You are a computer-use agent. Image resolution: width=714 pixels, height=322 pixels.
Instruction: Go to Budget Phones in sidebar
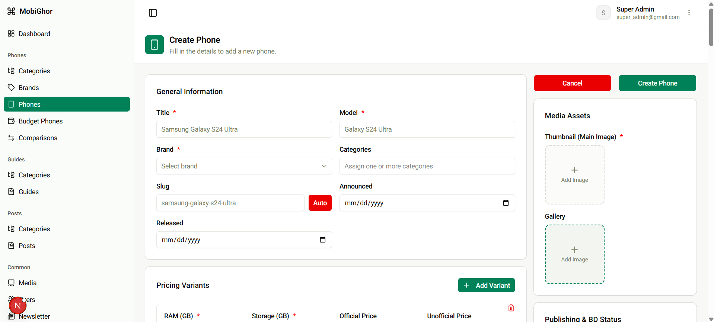click(41, 121)
